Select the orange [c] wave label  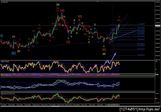point(68,42)
